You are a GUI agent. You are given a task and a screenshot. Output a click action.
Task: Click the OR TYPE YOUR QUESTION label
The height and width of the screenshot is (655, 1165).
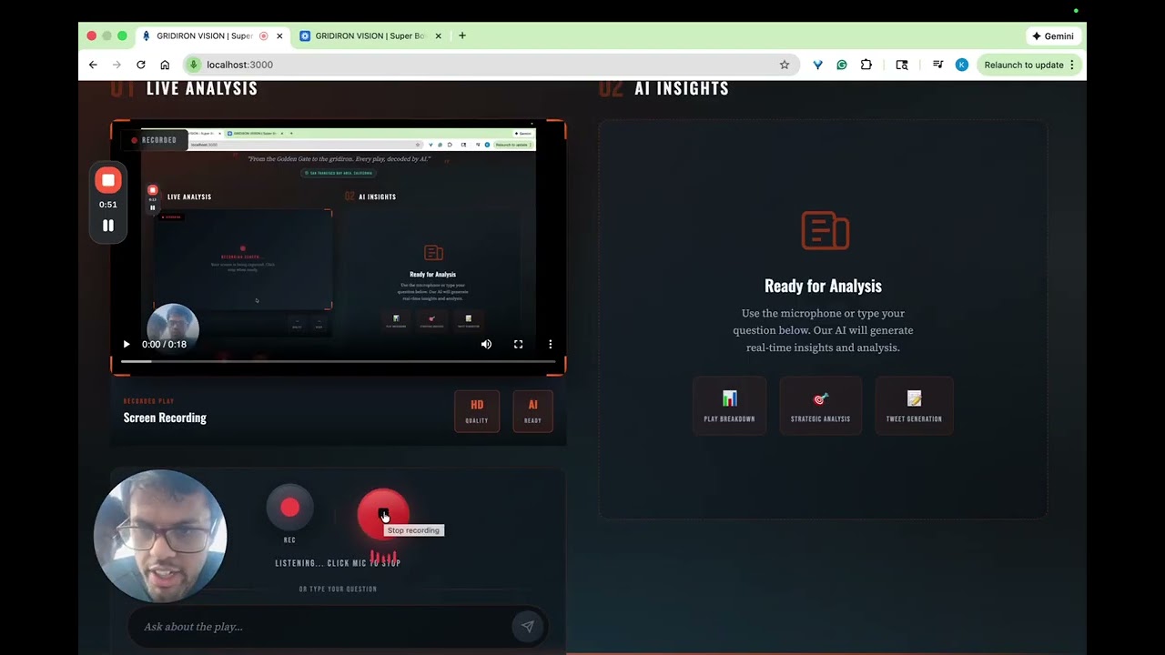338,589
